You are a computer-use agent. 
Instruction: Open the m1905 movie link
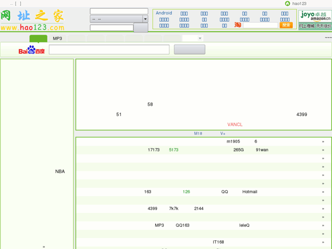coord(233,142)
